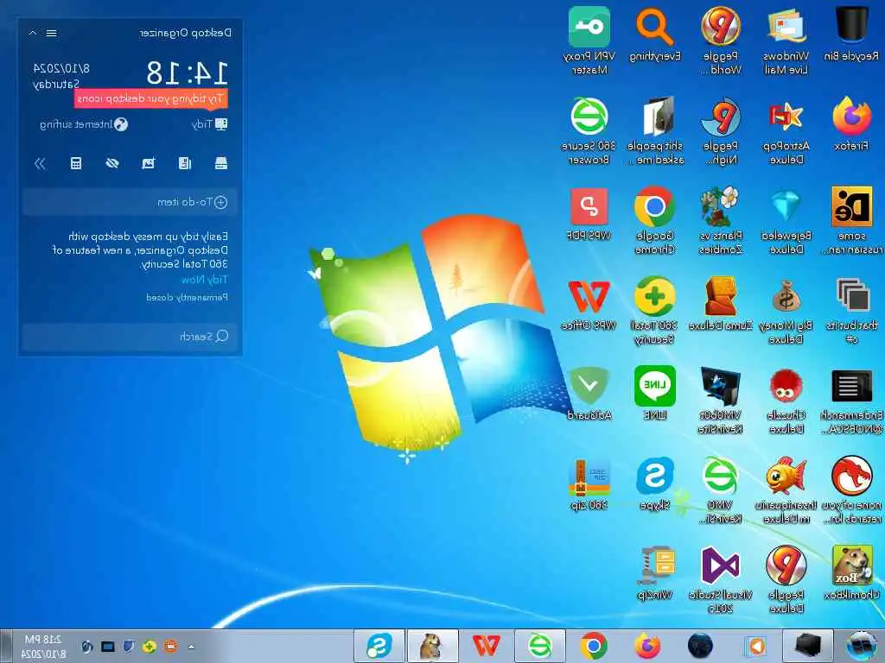Viewport: 885px width, 663px height.
Task: Select the 'some russian ran...' desktop icon
Action: (851, 221)
